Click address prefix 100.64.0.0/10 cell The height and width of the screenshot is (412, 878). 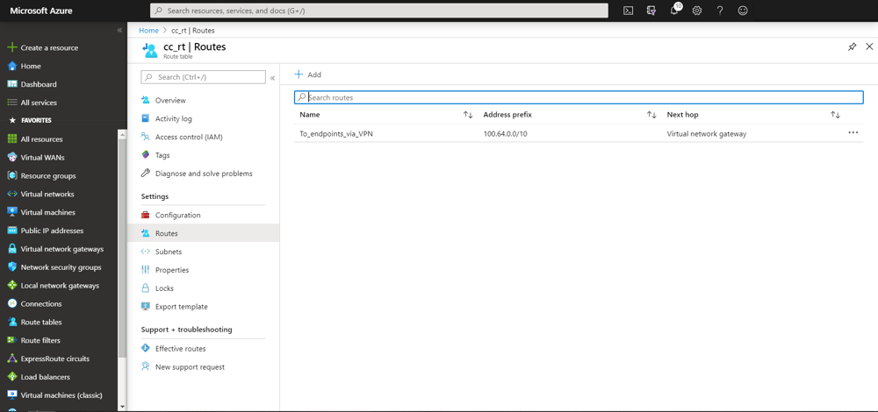tap(504, 133)
